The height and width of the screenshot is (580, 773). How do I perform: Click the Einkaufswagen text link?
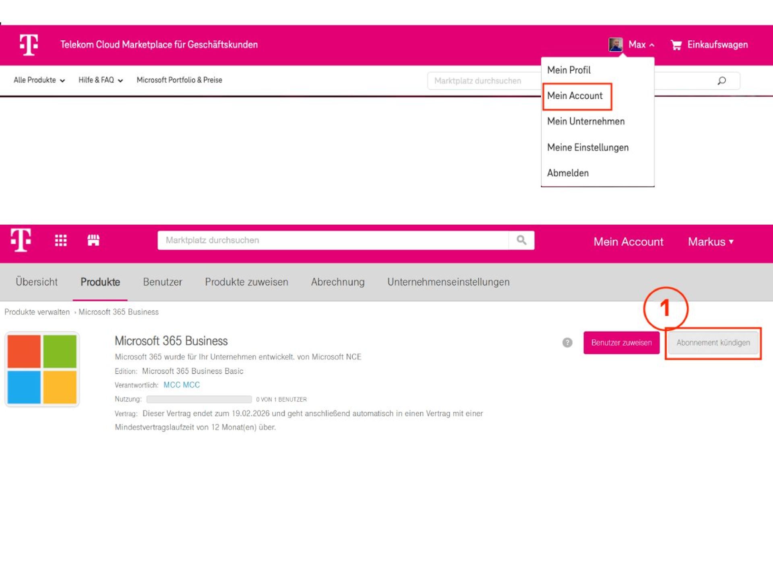pyautogui.click(x=717, y=45)
